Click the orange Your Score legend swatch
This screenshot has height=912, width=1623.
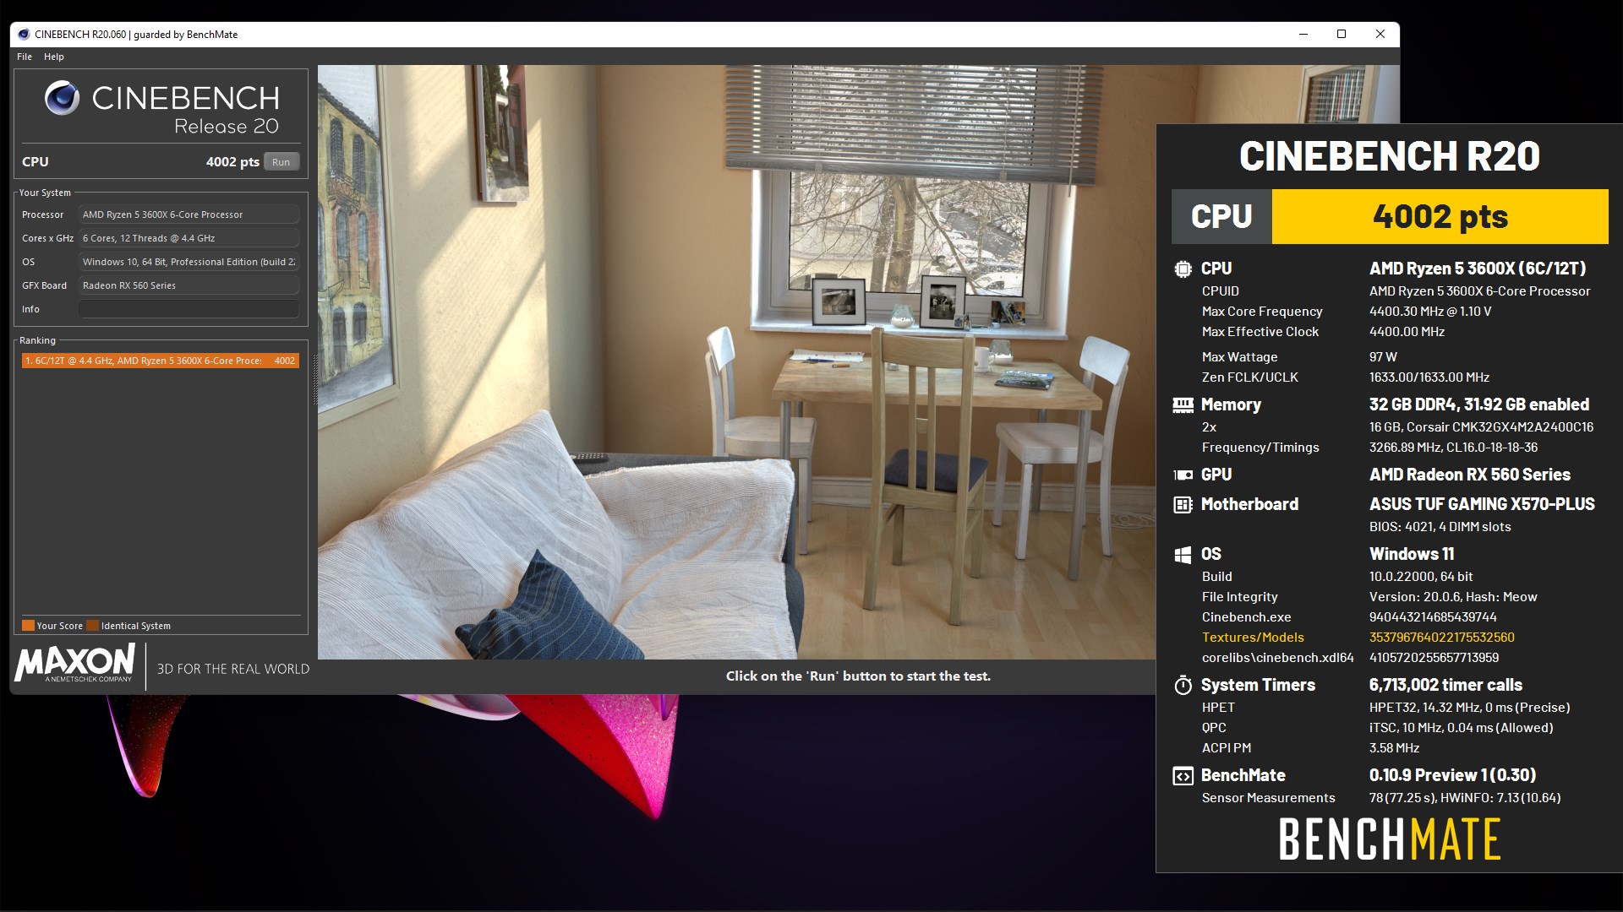point(28,626)
